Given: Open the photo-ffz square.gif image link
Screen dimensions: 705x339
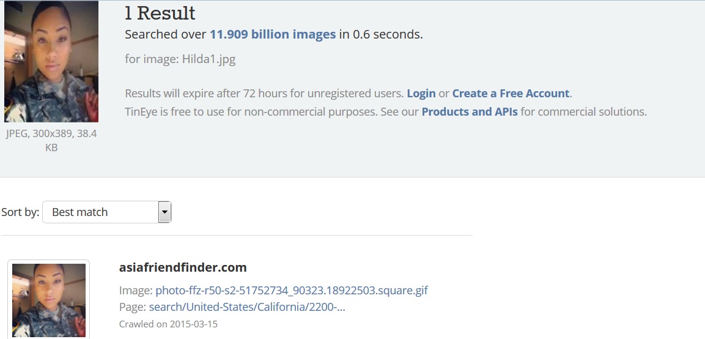Looking at the screenshot, I should coord(292,290).
